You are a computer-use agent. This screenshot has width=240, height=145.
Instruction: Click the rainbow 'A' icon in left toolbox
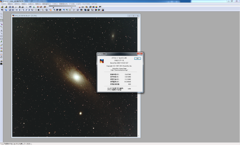click(x=1, y=61)
